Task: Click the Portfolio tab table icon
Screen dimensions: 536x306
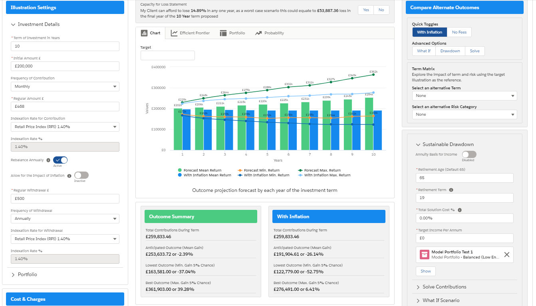Action: point(223,33)
